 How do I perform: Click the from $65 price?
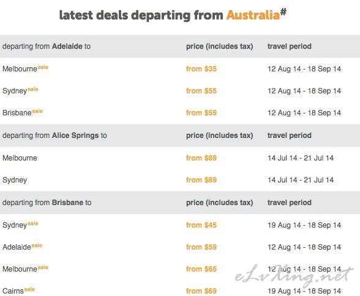click(201, 269)
